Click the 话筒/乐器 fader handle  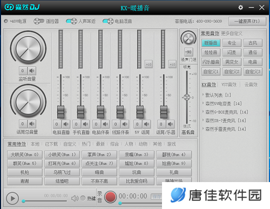click(164, 112)
